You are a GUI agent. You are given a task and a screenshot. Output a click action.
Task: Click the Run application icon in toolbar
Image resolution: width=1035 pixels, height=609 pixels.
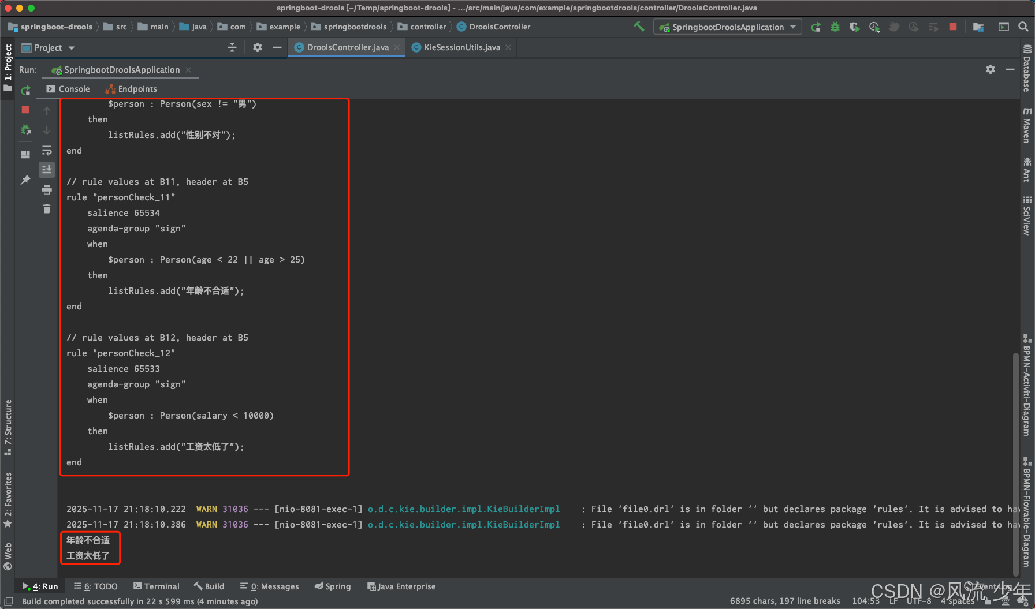[816, 27]
